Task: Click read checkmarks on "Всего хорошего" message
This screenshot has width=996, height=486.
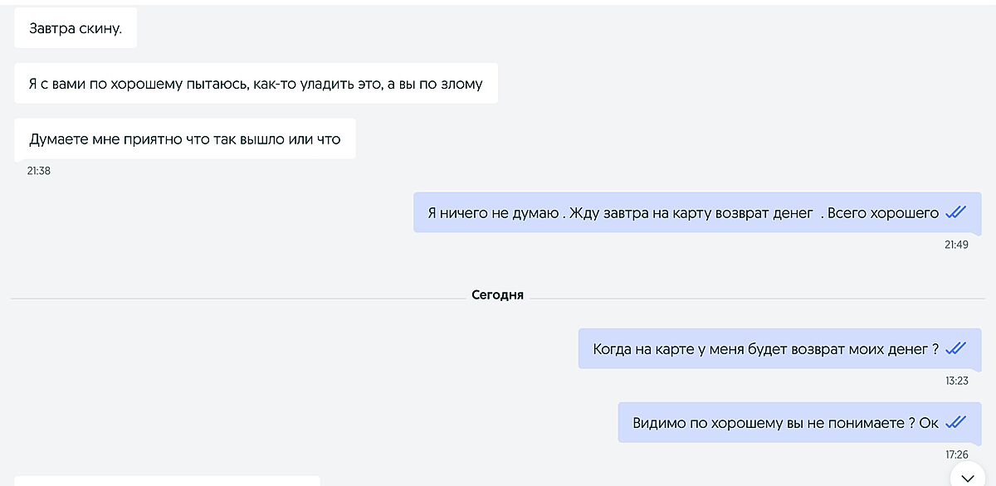Action: tap(956, 213)
